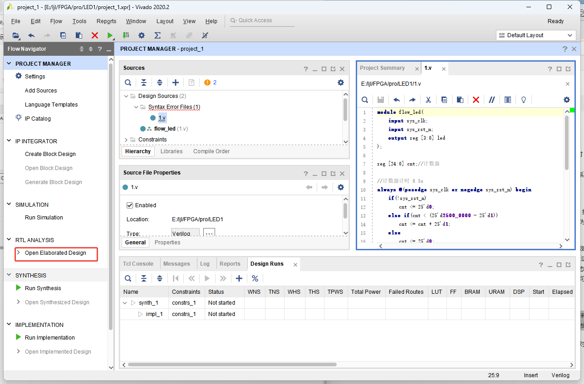Screen dimensions: 584x384
Task: Click the percent icon in Design Runs toolbar
Action: (x=255, y=278)
